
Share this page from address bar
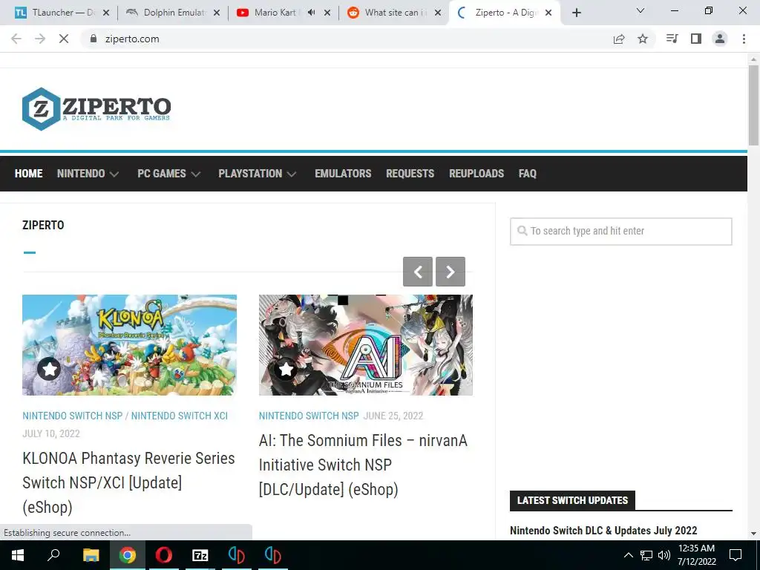pyautogui.click(x=619, y=39)
